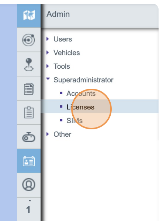The width and height of the screenshot is (163, 221).
Task: Expand the Tools section arrow
Action: 48,66
